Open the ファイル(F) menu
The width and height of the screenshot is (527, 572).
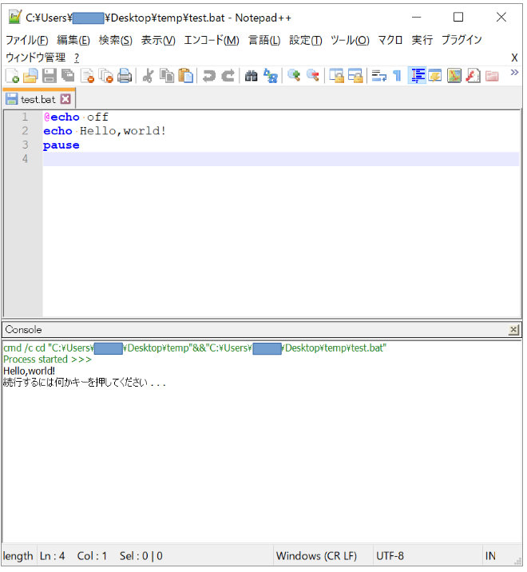click(x=27, y=40)
